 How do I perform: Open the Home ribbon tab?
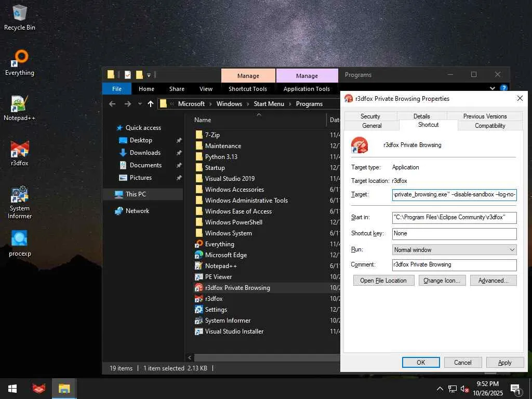146,88
